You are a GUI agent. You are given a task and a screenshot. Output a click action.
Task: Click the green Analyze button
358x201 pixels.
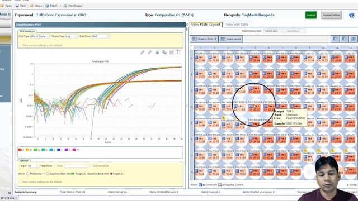(311, 15)
